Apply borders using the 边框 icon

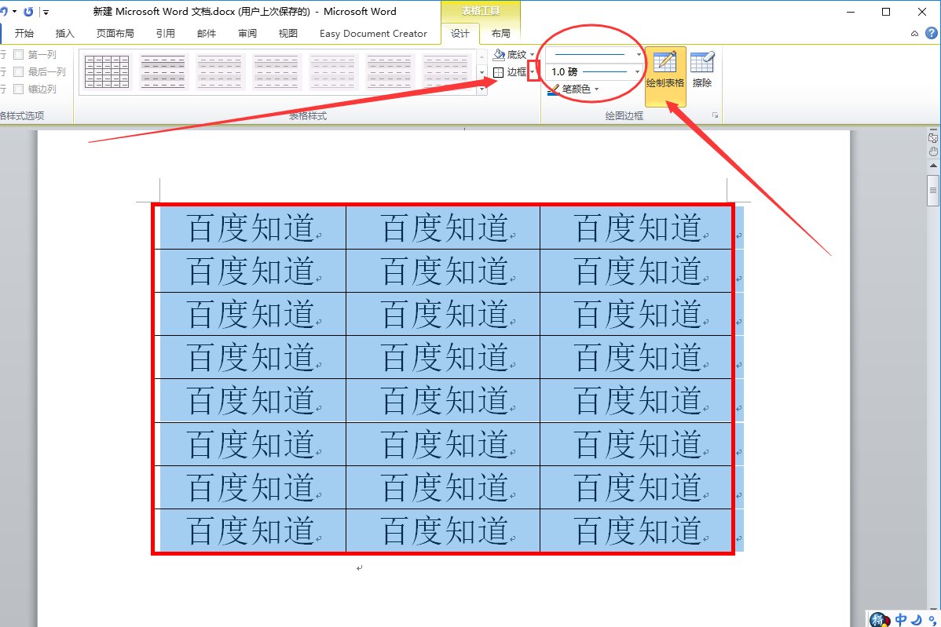coord(499,72)
